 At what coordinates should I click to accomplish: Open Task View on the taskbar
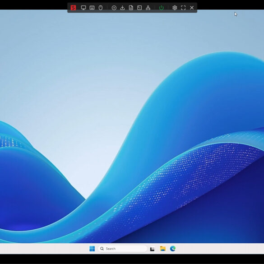point(152,249)
